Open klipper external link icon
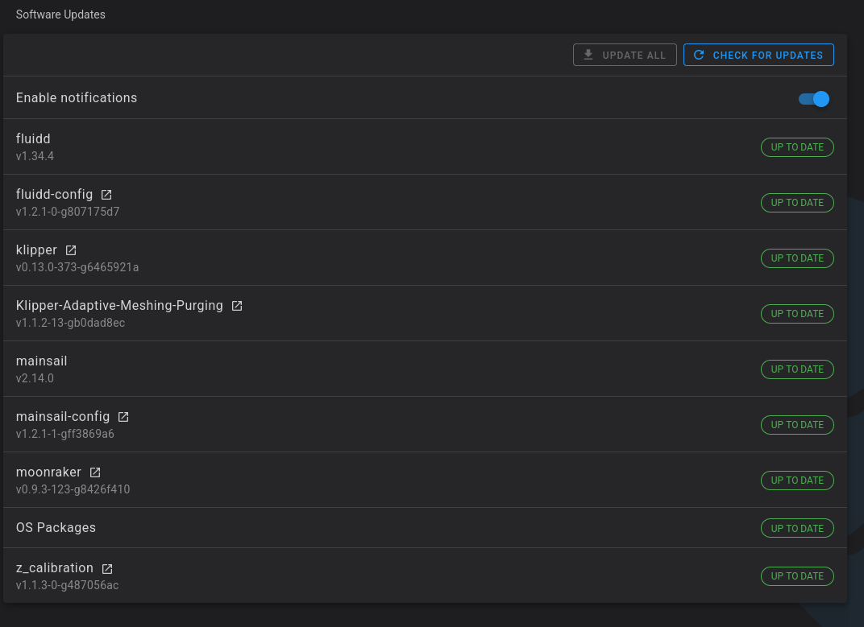This screenshot has width=864, height=627. (x=71, y=250)
